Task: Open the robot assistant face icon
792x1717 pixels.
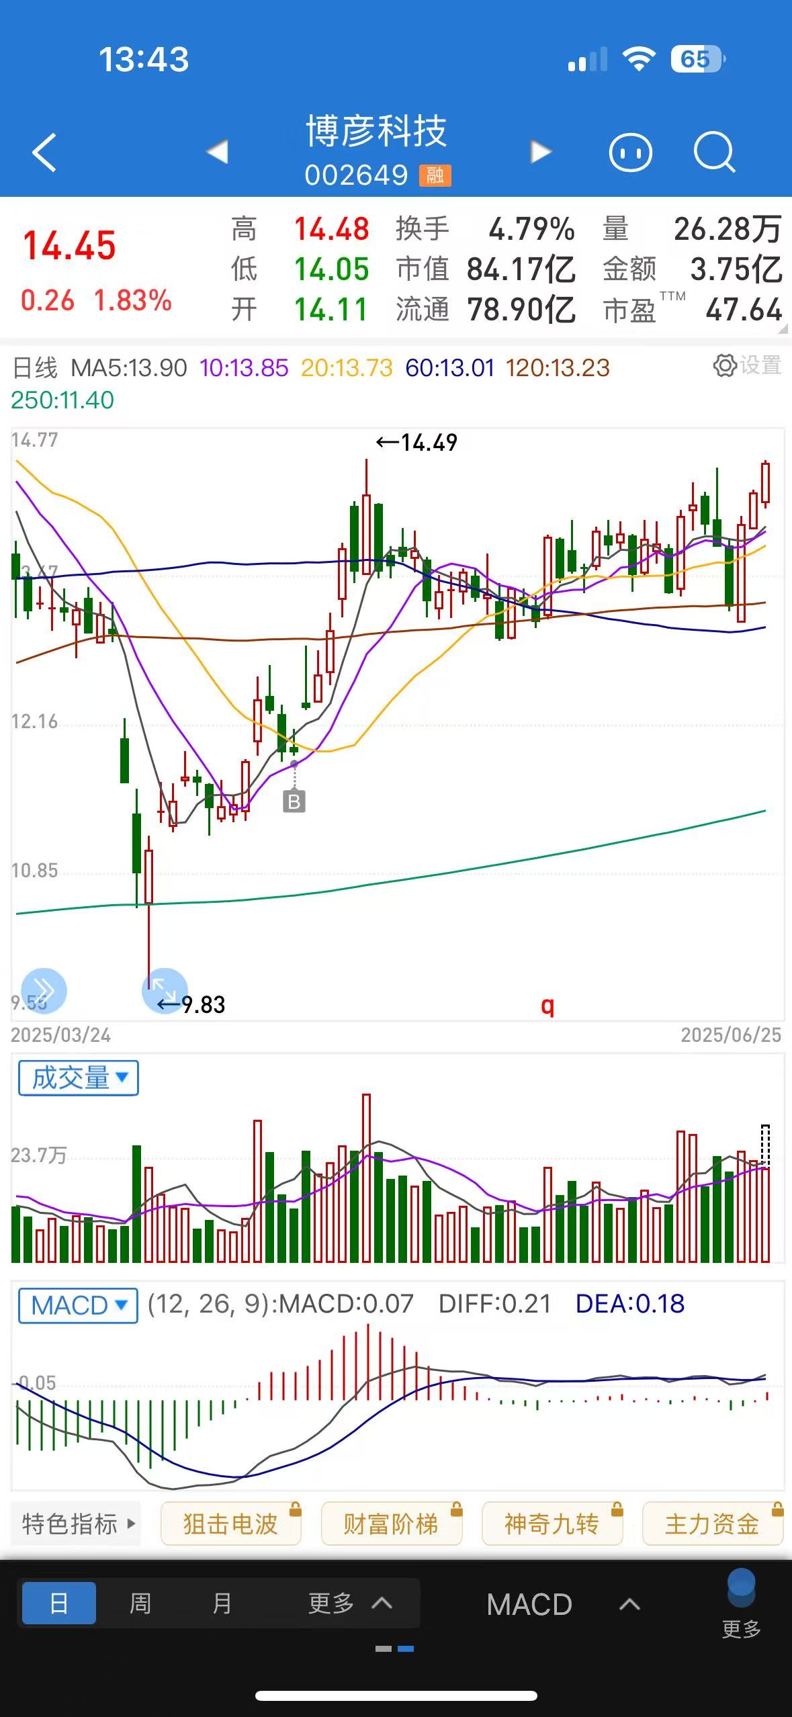Action: (x=630, y=152)
